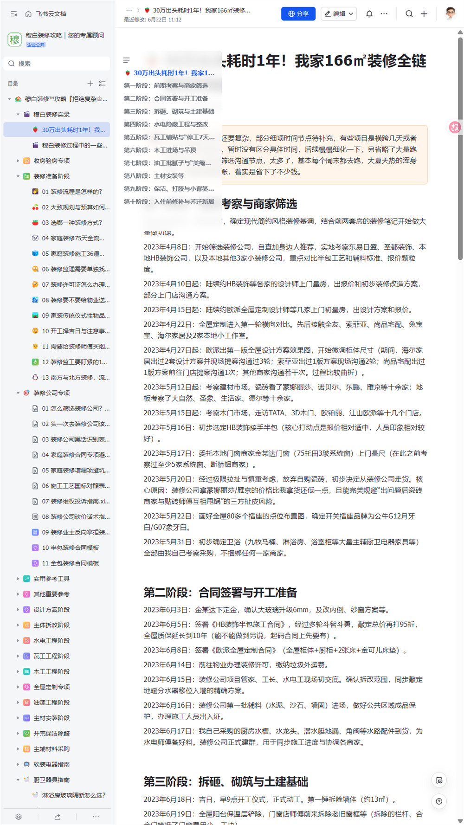Viewport: 464px width, 825px height.
Task: Click scrollbar down arrow at bottom right
Action: coord(460,821)
